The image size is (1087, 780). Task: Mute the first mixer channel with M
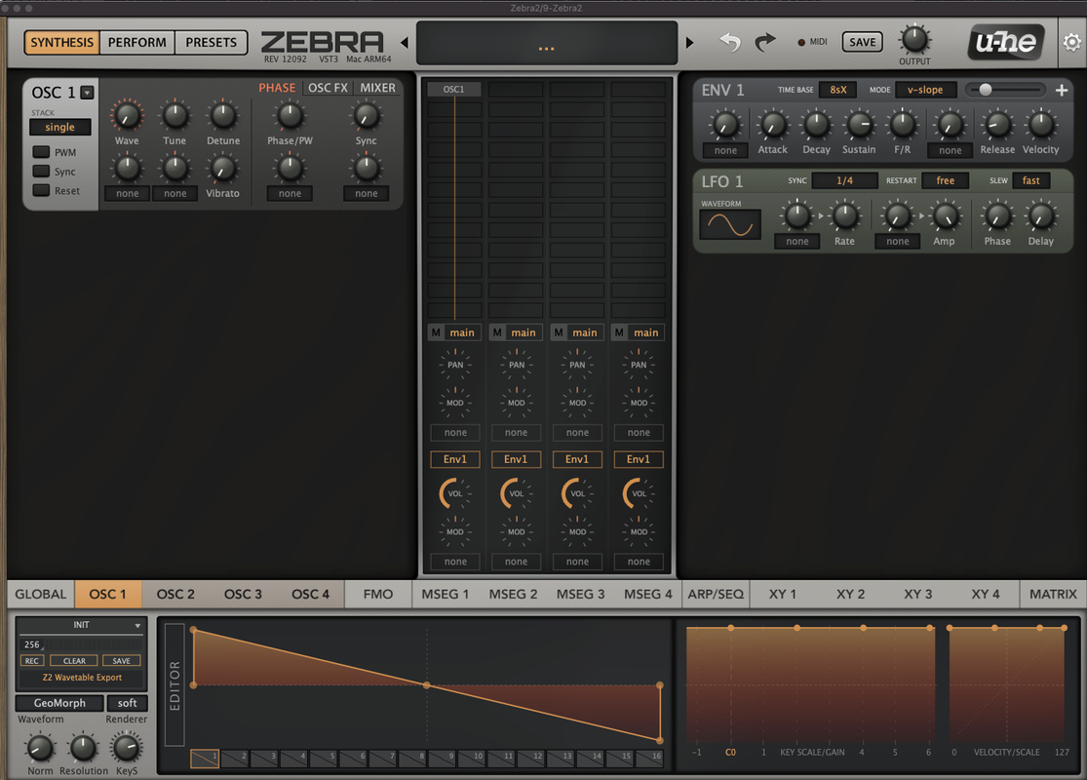pyautogui.click(x=436, y=332)
